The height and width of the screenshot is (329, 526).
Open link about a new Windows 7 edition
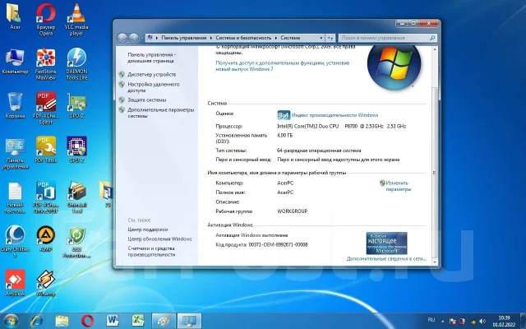point(283,66)
